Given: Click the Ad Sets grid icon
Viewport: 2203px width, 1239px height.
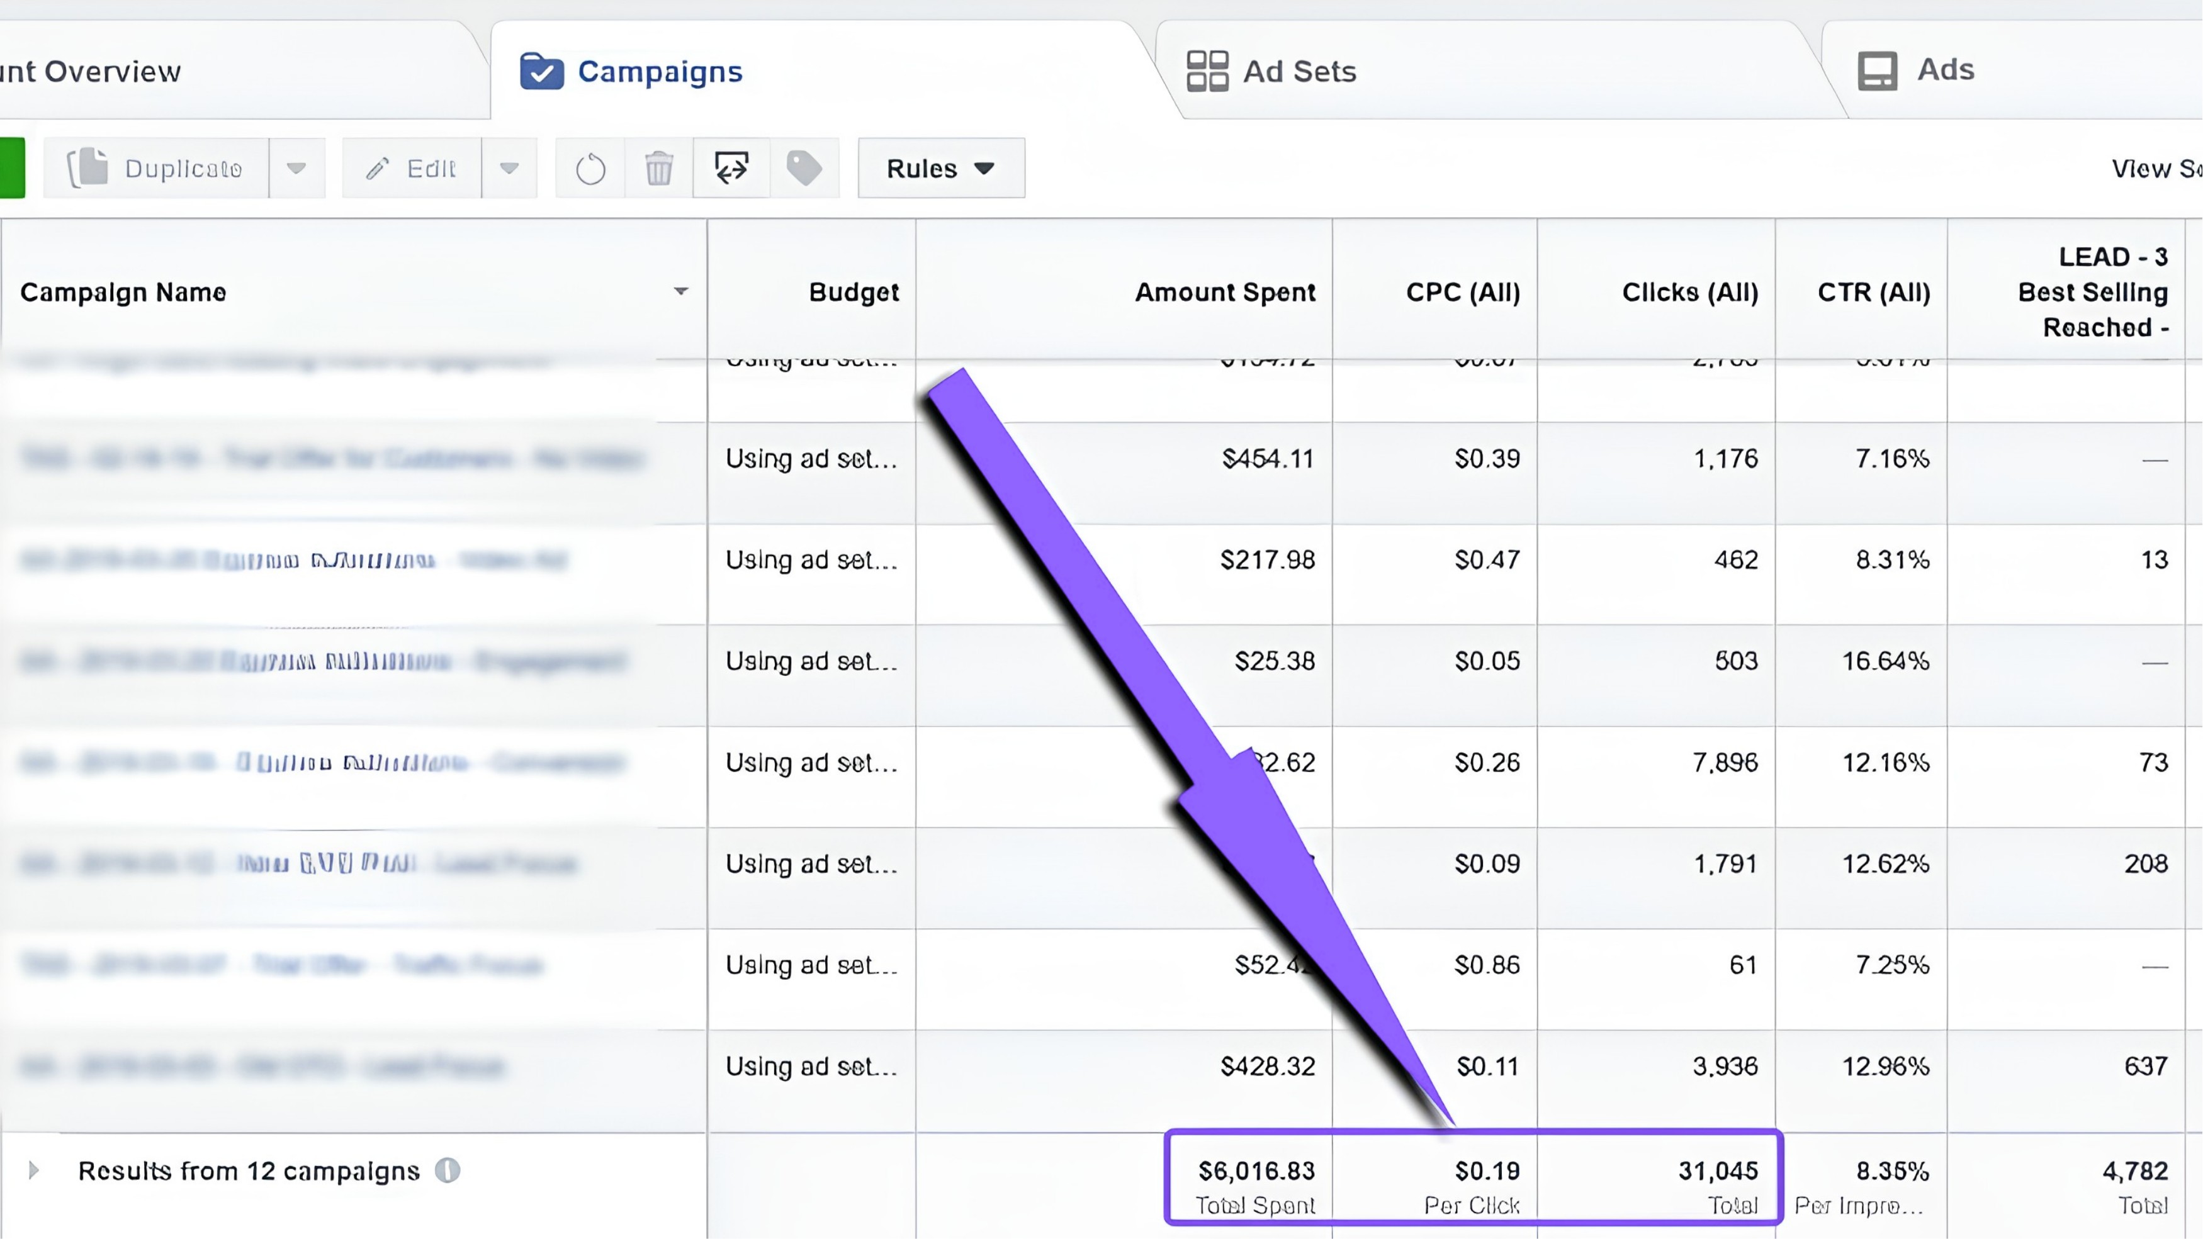Looking at the screenshot, I should coord(1207,71).
